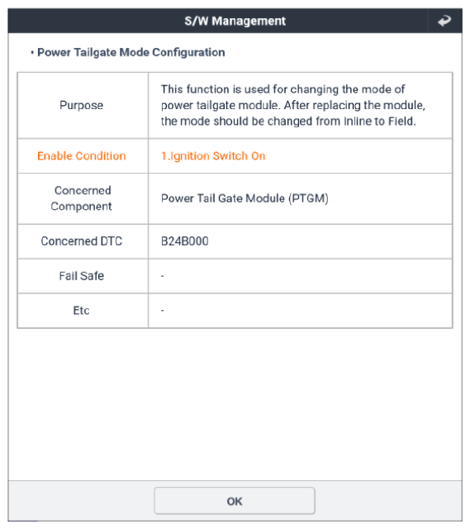
Task: Select the Fail Safe label
Action: (81, 276)
